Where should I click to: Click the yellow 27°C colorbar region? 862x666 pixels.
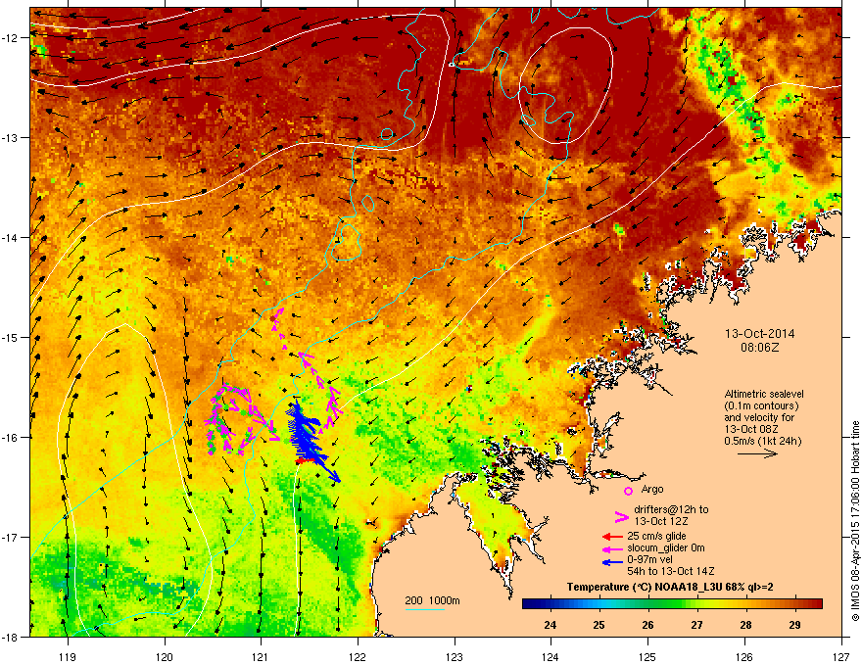coord(697,604)
